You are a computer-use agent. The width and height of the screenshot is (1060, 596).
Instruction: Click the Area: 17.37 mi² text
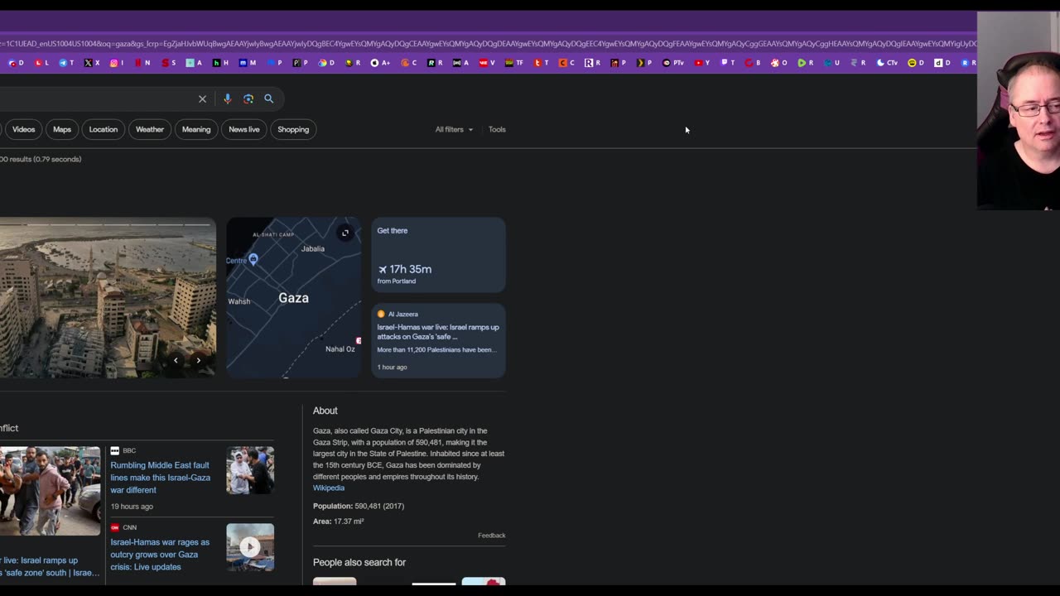pyautogui.click(x=339, y=521)
